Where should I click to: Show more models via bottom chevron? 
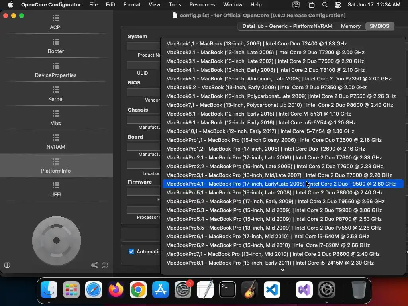pos(282,270)
